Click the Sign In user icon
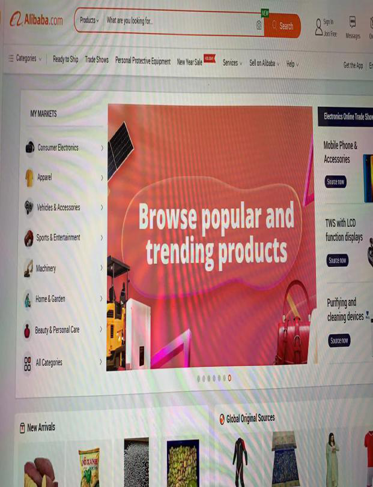Image resolution: width=373 pixels, height=487 pixels. tap(318, 27)
